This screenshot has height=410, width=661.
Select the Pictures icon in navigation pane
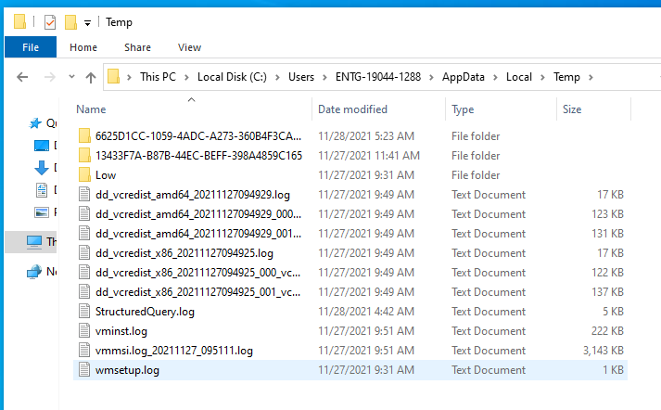(x=42, y=212)
